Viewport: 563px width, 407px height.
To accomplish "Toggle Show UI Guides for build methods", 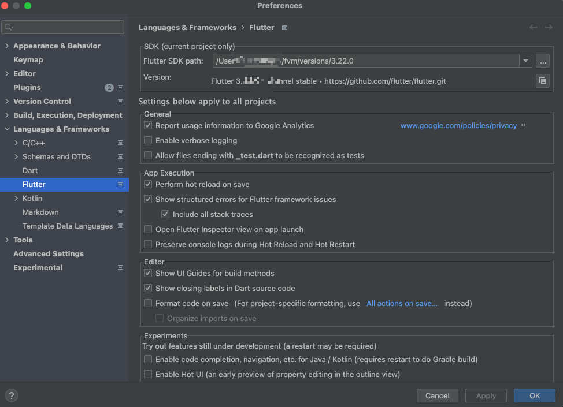I will pyautogui.click(x=148, y=273).
